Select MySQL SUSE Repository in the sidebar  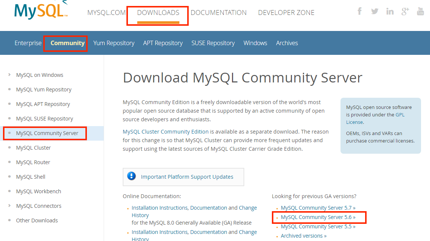(x=44, y=118)
